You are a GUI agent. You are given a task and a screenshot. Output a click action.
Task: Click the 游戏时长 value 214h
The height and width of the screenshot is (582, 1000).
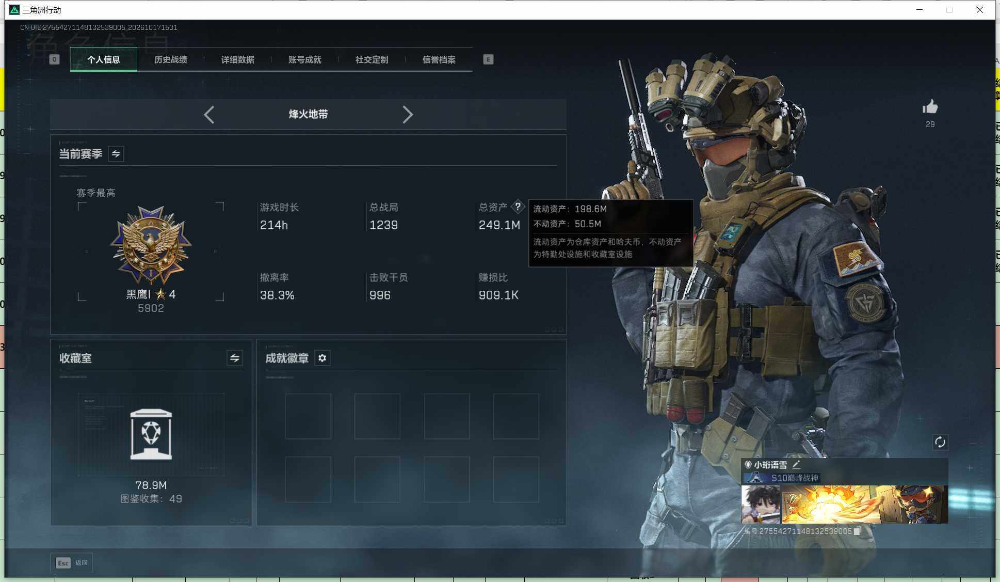point(274,225)
